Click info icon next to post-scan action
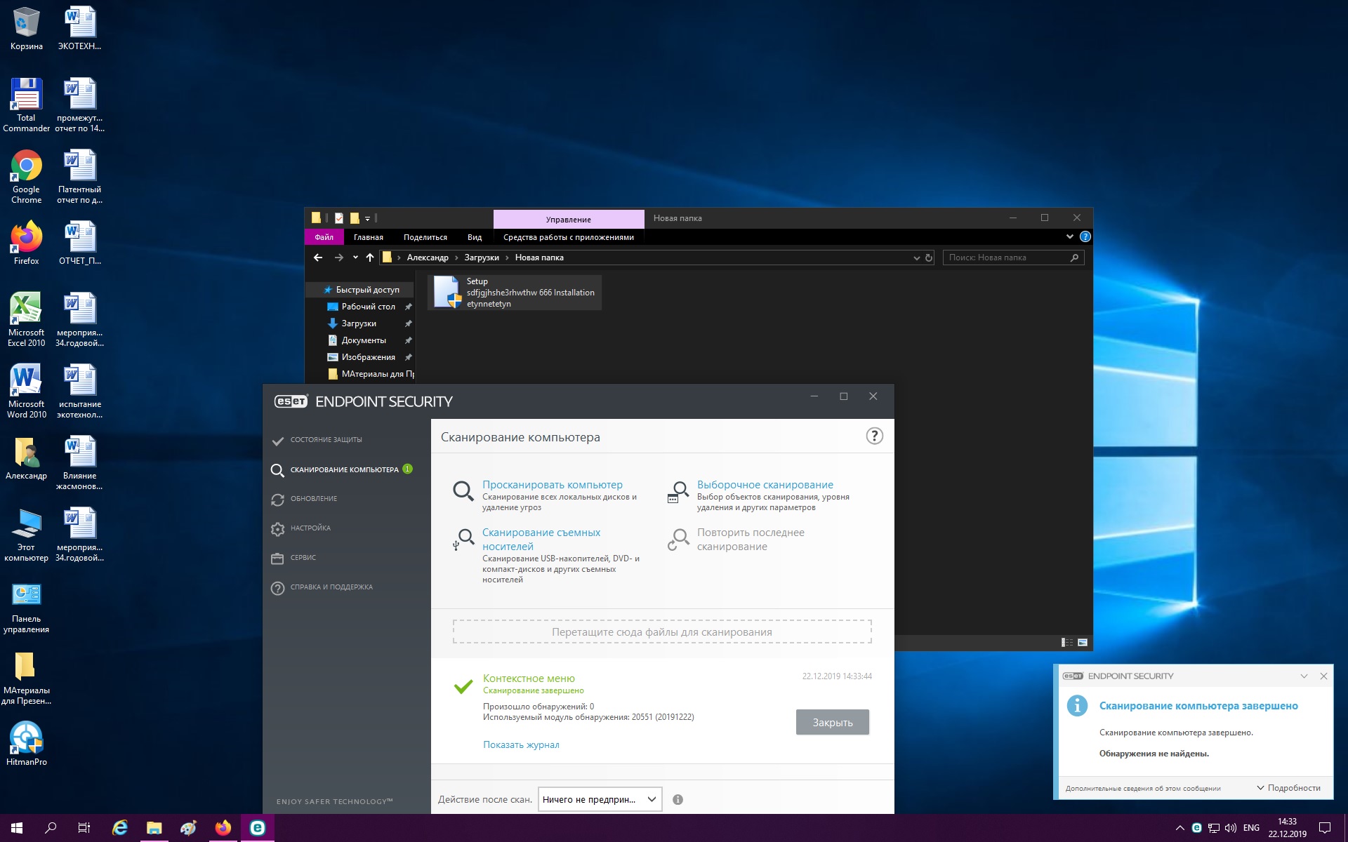The height and width of the screenshot is (842, 1348). [678, 800]
